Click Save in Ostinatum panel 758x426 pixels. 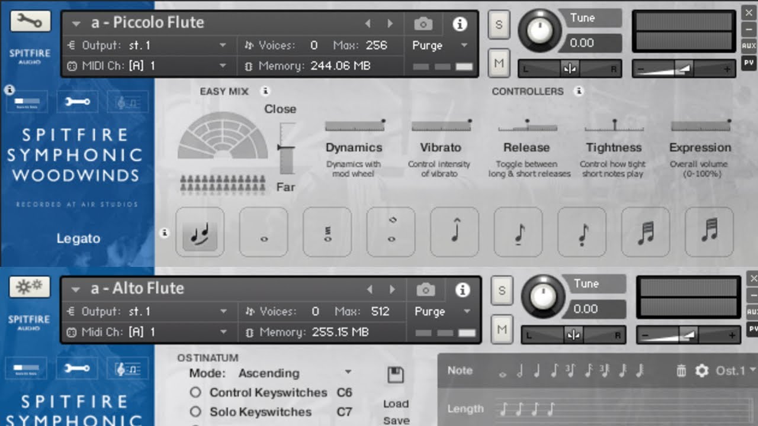(396, 420)
